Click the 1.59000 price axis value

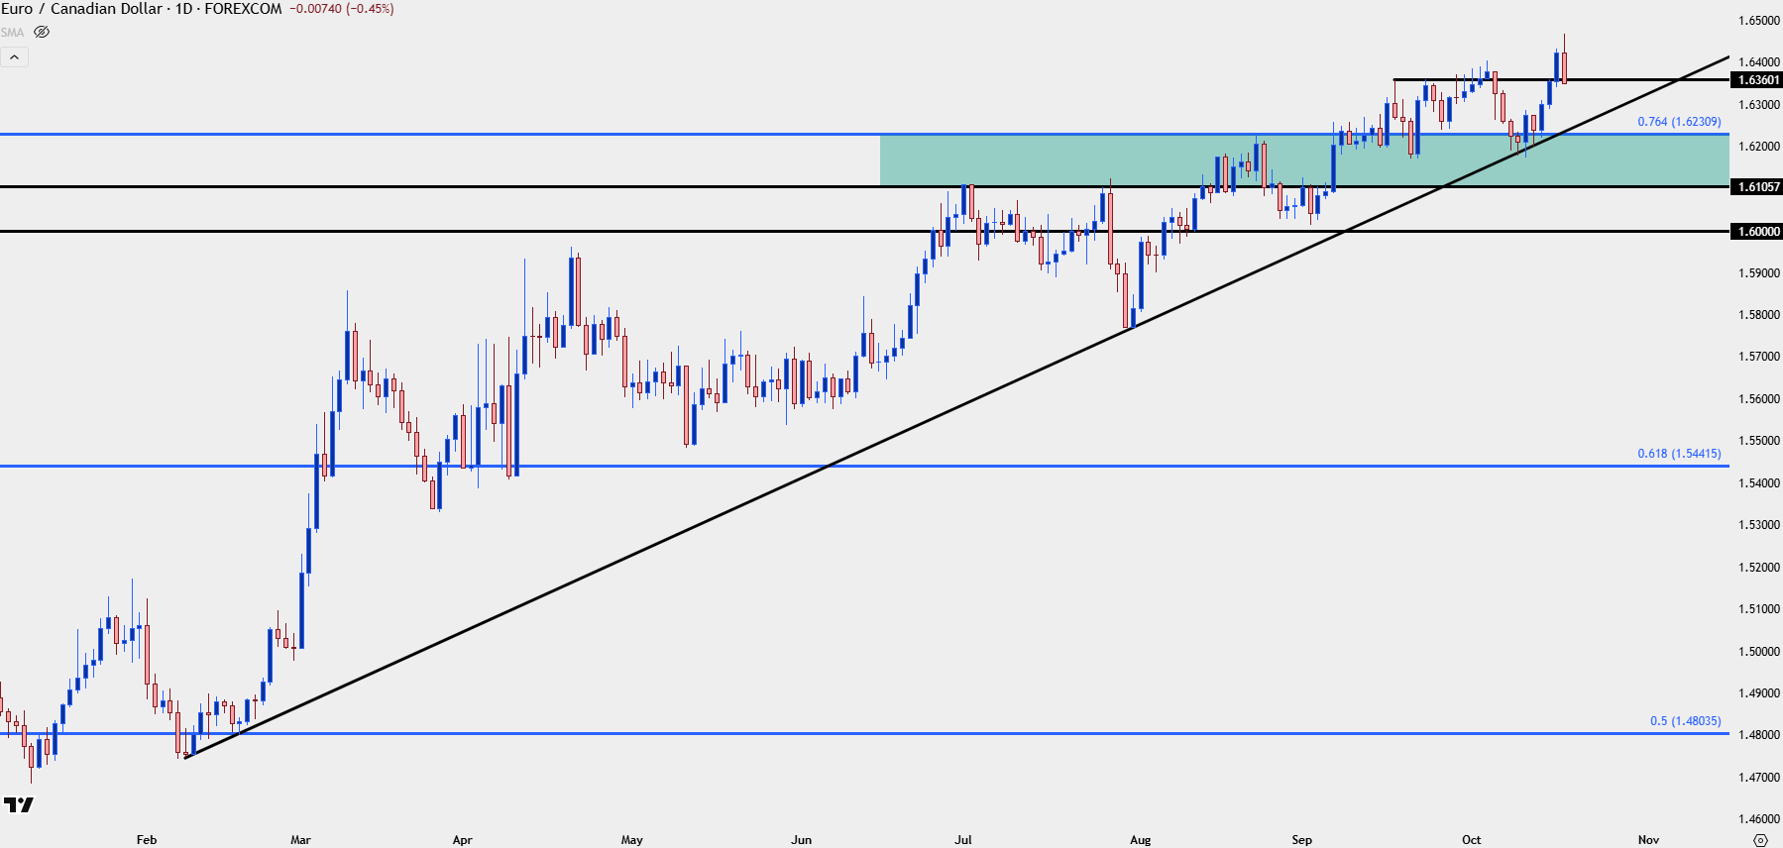click(1759, 273)
